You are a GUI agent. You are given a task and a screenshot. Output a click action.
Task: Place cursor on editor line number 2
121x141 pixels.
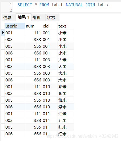pyautogui.click(x=11, y=10)
